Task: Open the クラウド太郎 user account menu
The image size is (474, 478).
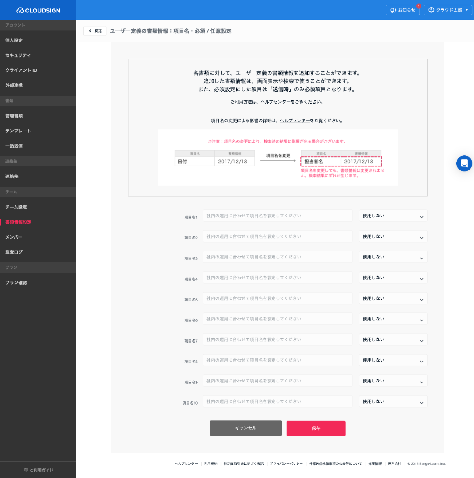Action: pyautogui.click(x=448, y=10)
